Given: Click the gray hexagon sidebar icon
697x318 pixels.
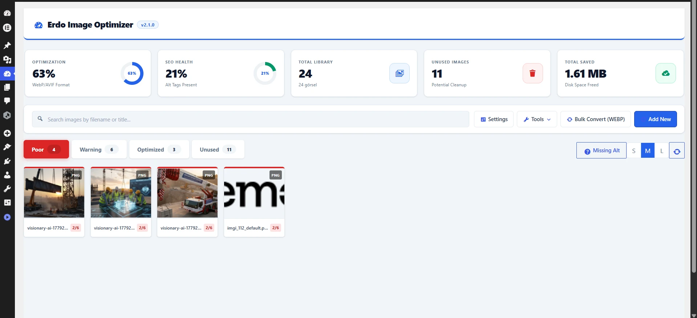Looking at the screenshot, I should pos(7,115).
